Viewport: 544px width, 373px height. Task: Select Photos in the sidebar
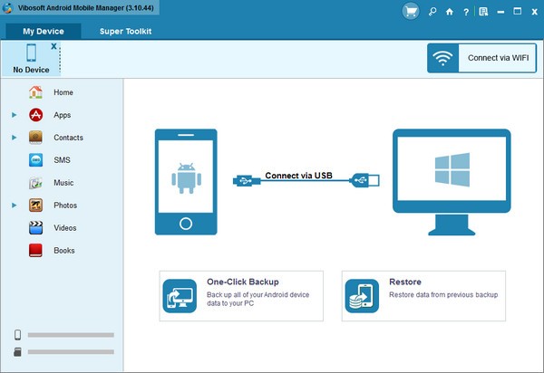tap(65, 205)
